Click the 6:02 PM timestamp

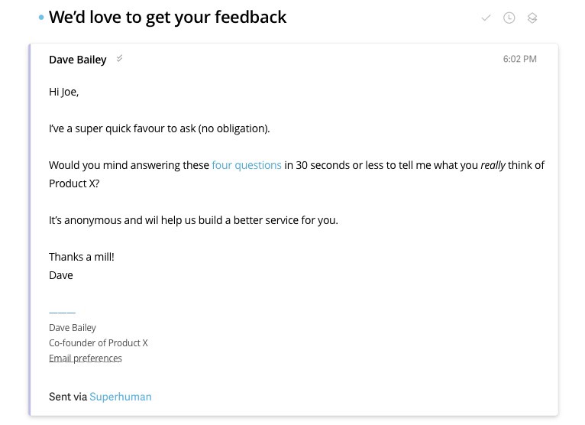pyautogui.click(x=519, y=59)
